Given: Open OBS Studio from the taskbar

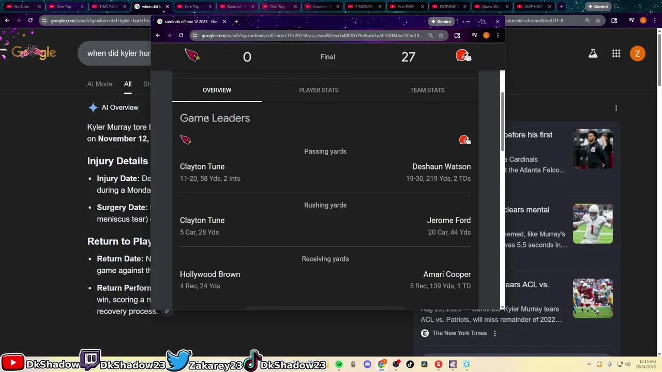Looking at the screenshot, I should point(396,364).
